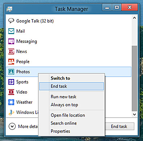The height and width of the screenshot is (141, 143).
Task: Close the Task Manager window
Action: tap(130, 7)
